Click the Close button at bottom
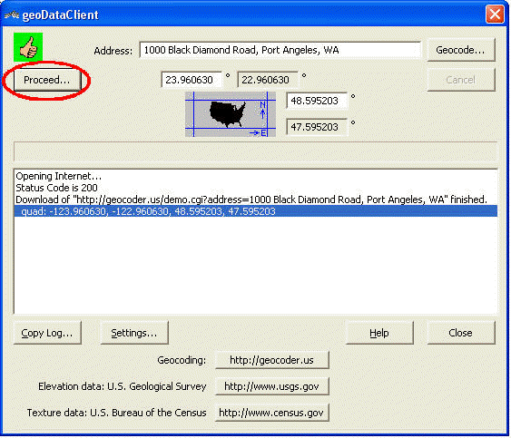Viewport: 511px width, 438px height. click(x=461, y=333)
